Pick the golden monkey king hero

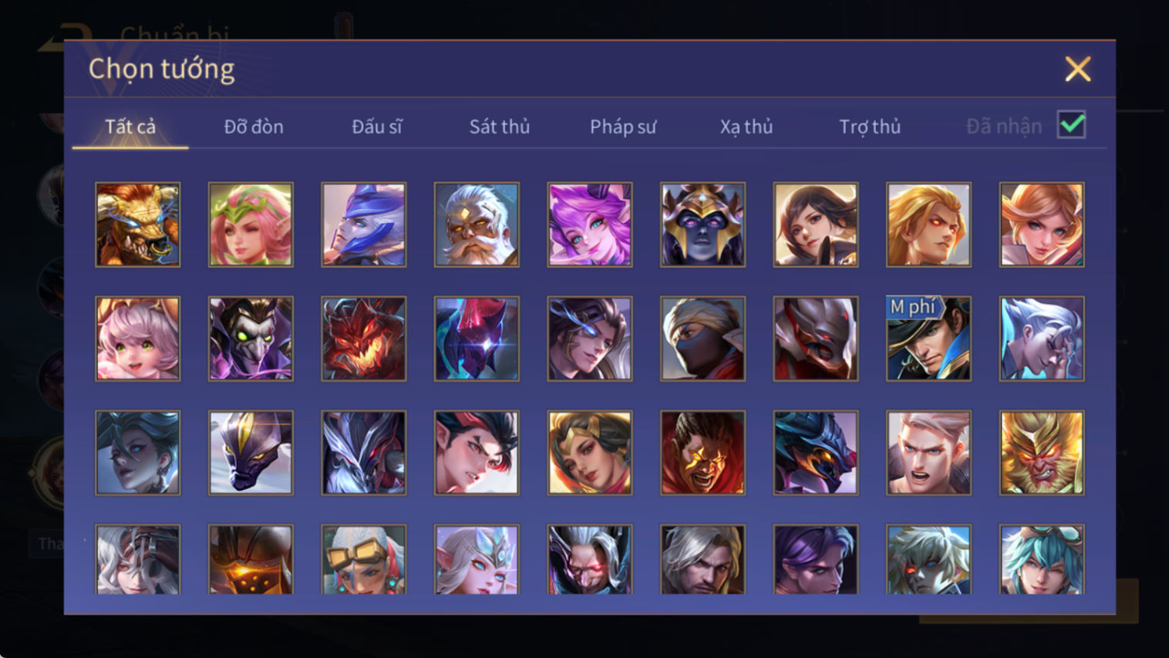click(x=1042, y=453)
